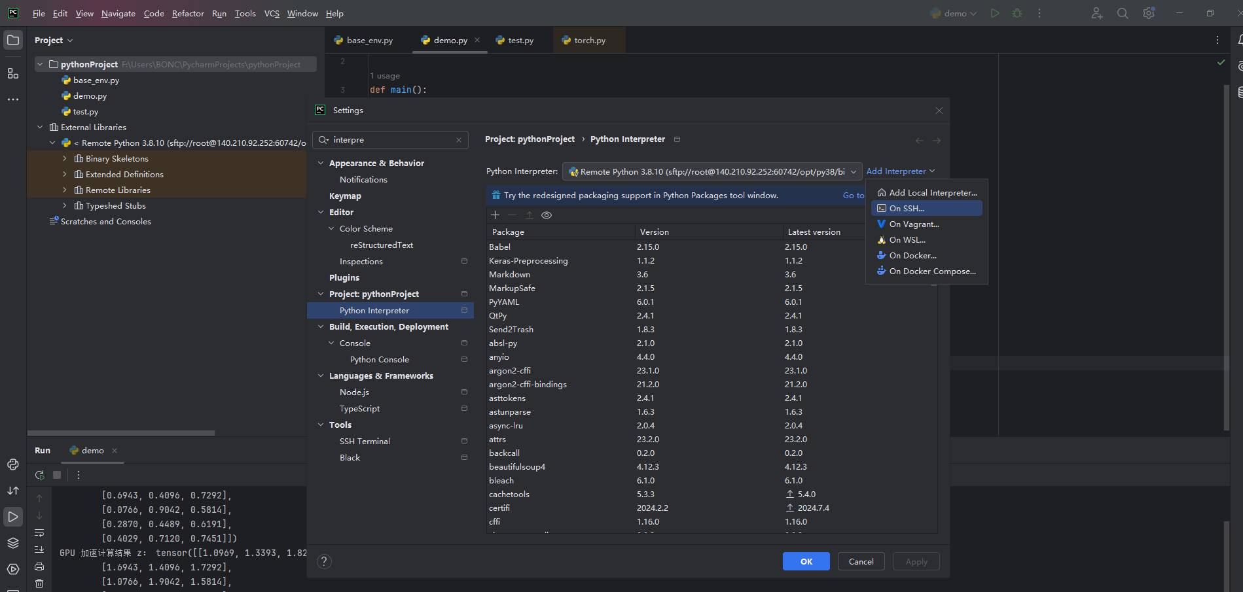This screenshot has width=1243, height=592.
Task: Click the print icon in Run panel
Action: pos(39,566)
